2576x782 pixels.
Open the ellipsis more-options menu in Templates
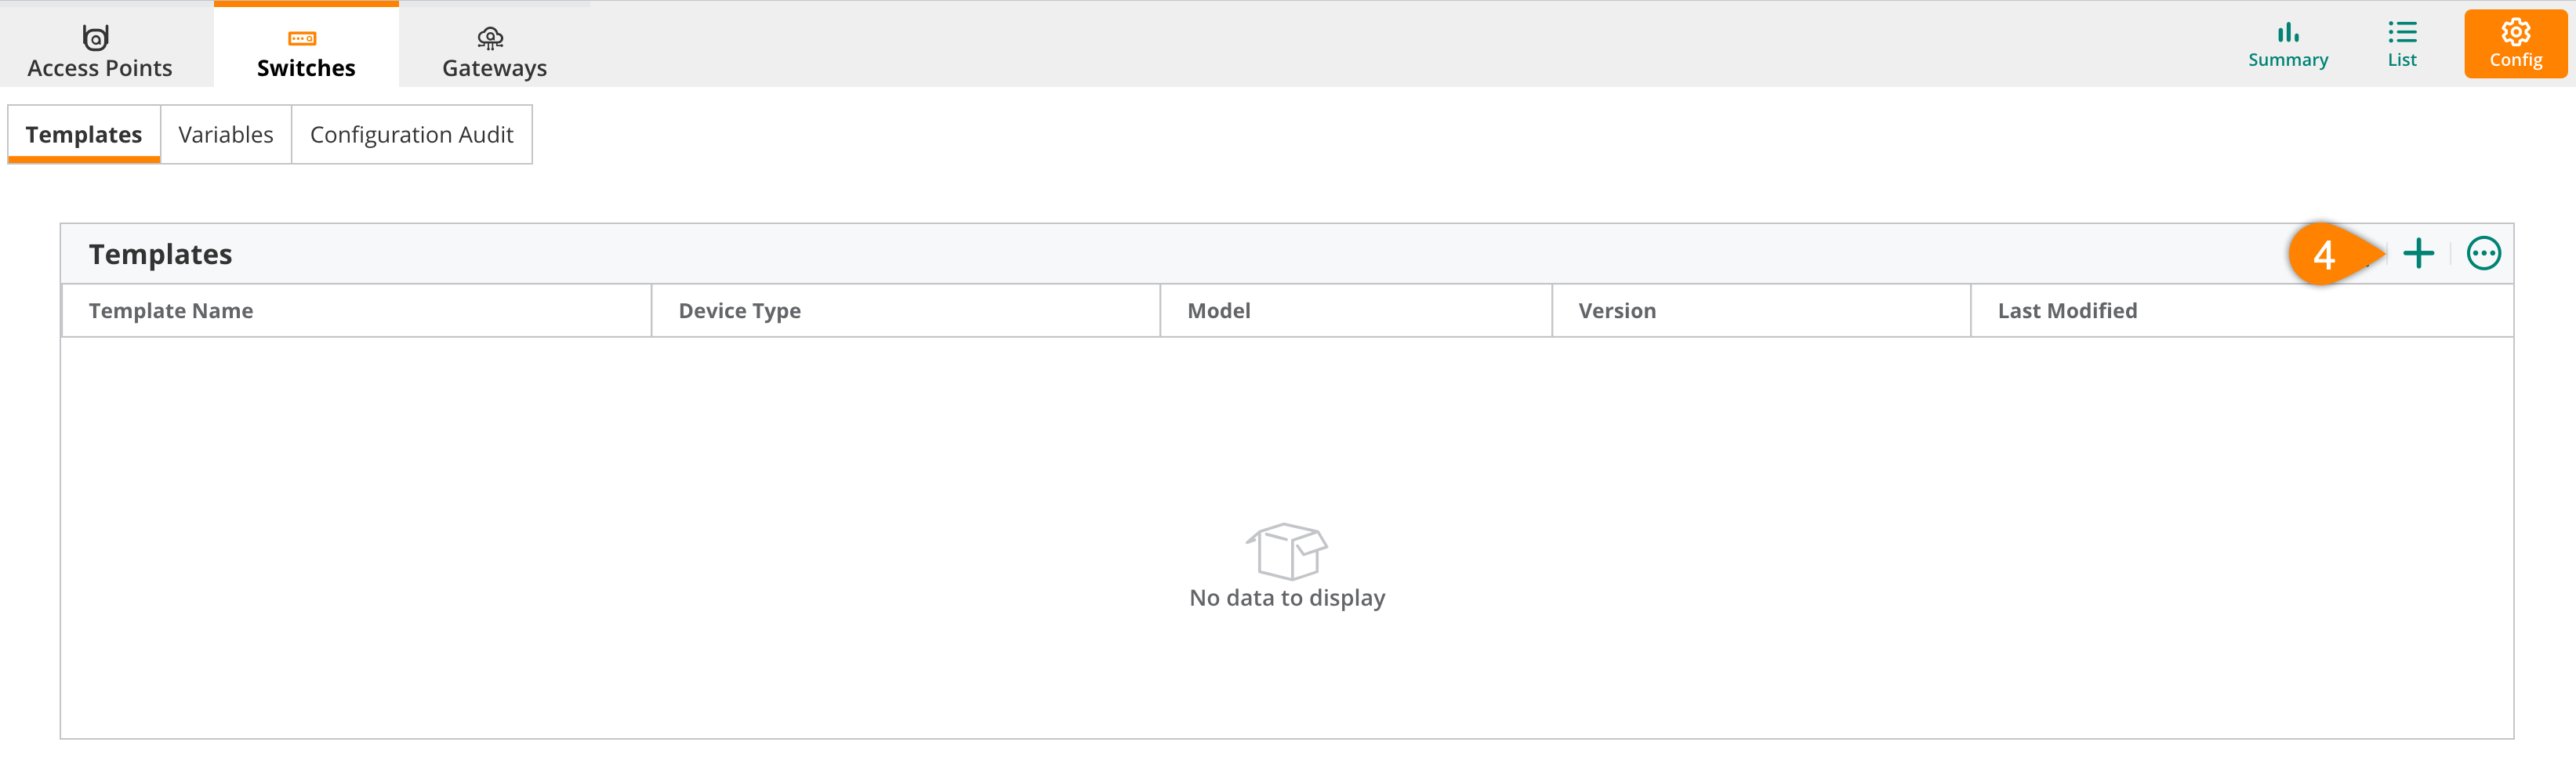click(2483, 254)
